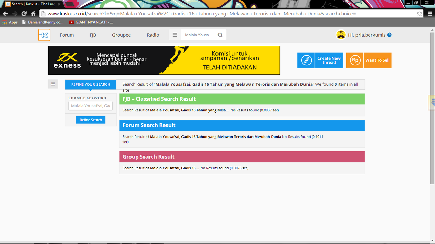Click the CHANGE KEYWORD label
435x244 pixels.
[87, 98]
